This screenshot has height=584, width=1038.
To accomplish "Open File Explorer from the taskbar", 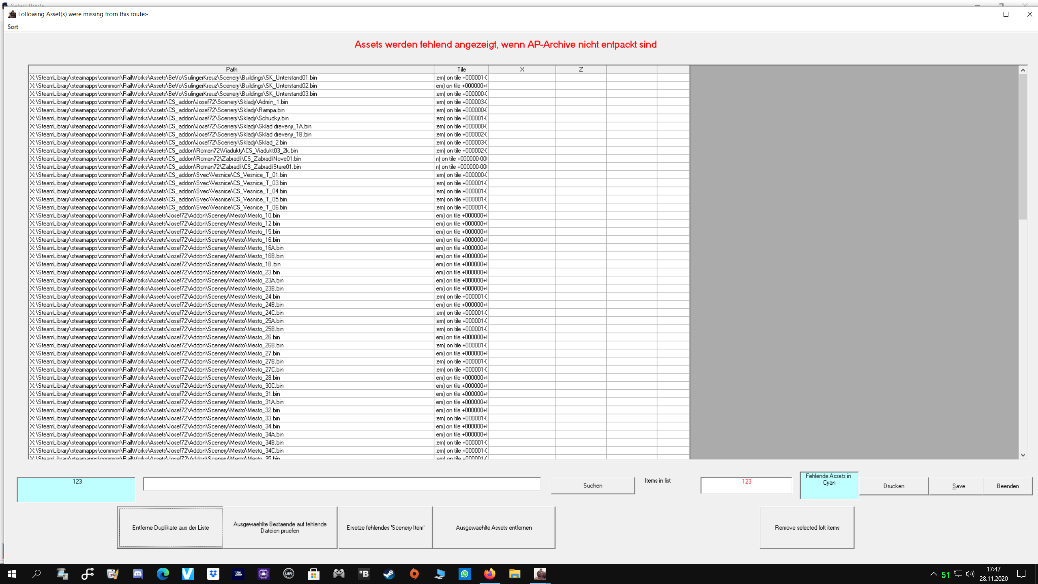I will coord(515,573).
